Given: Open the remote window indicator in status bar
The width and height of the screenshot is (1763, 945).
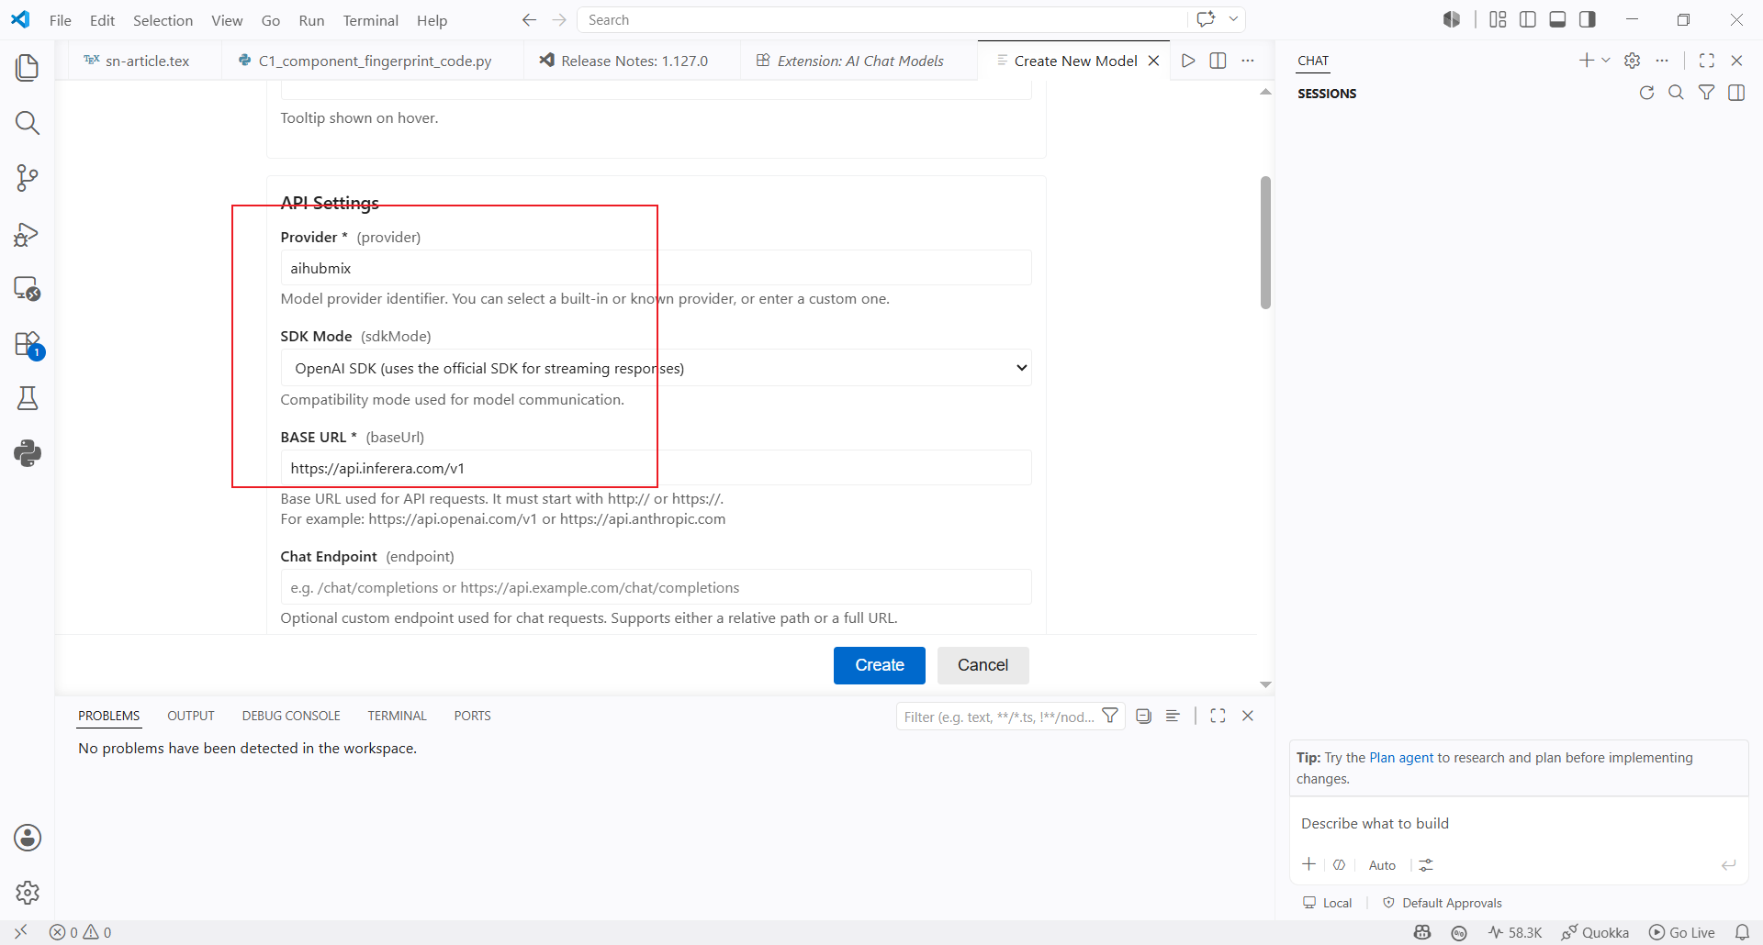Looking at the screenshot, I should pyautogui.click(x=20, y=932).
